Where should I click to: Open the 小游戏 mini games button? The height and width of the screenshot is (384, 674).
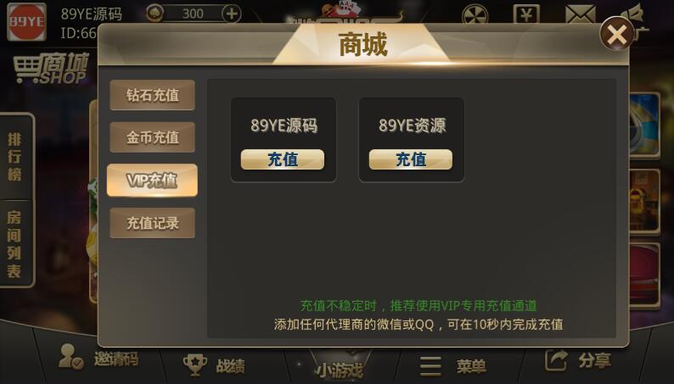point(340,369)
